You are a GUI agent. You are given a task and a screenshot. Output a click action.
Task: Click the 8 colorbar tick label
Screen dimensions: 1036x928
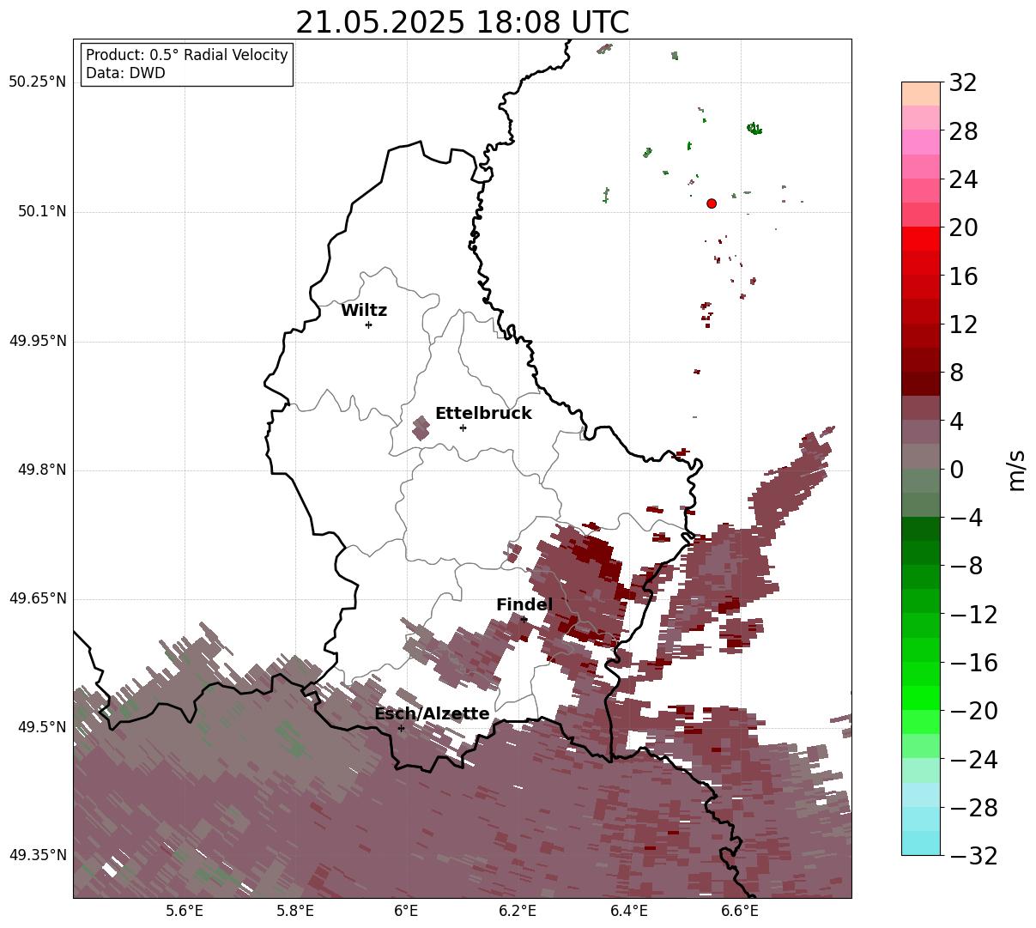point(955,373)
